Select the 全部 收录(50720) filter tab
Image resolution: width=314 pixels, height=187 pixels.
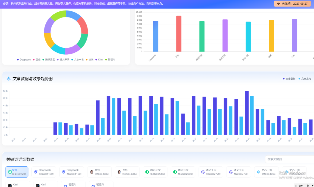click(x=17, y=172)
